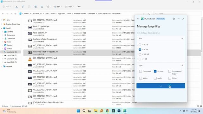
Task: Select the Miui 13 Update!.avi file
Action: 41,26
